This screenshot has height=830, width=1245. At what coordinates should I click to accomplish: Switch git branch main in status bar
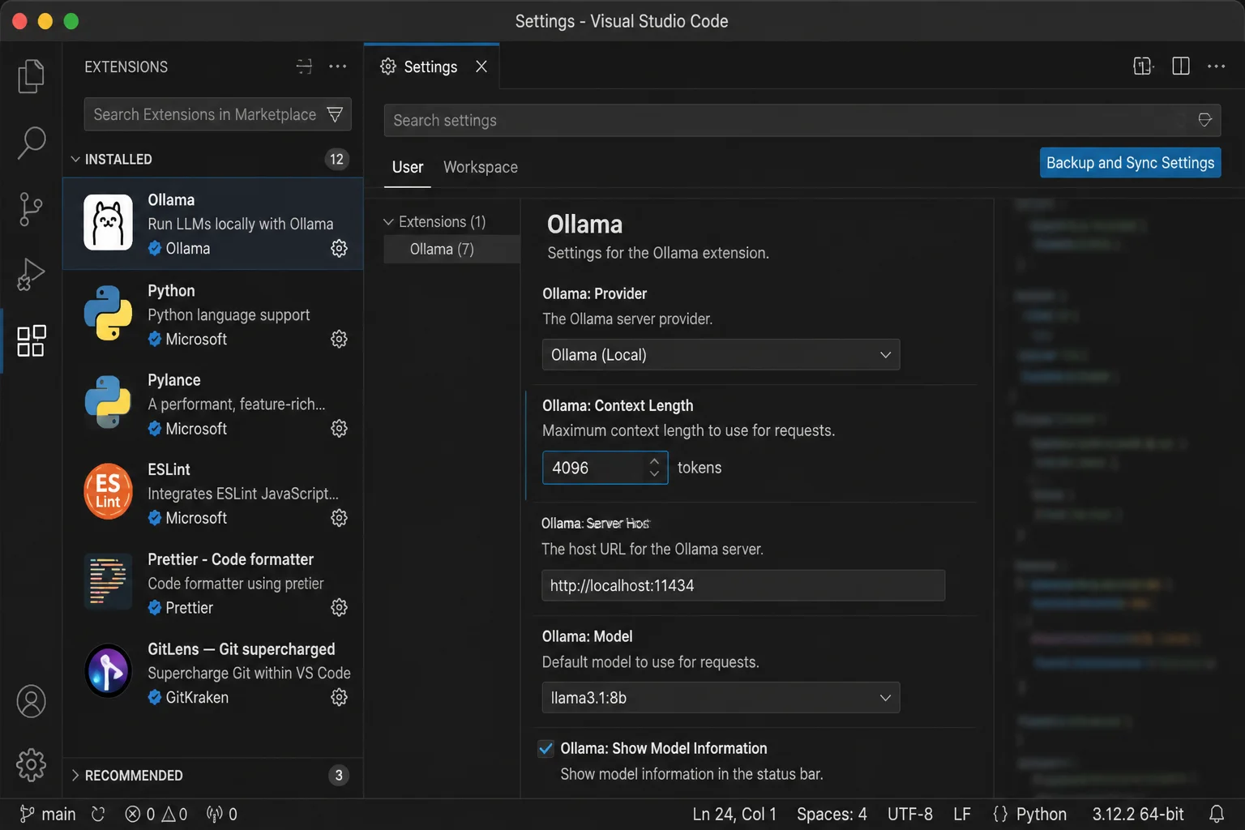coord(48,814)
